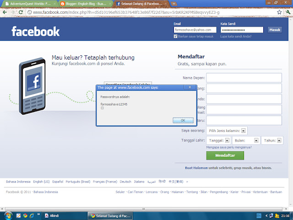Show more quick launch items chevron
This screenshot has width=293, height=220.
pyautogui.click(x=38, y=214)
